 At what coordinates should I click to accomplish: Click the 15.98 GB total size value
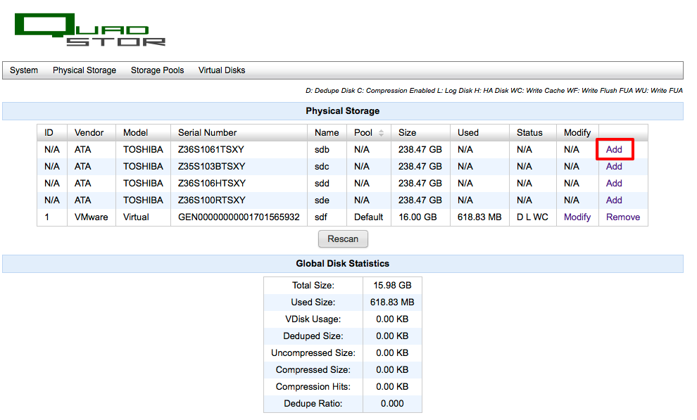click(x=392, y=286)
